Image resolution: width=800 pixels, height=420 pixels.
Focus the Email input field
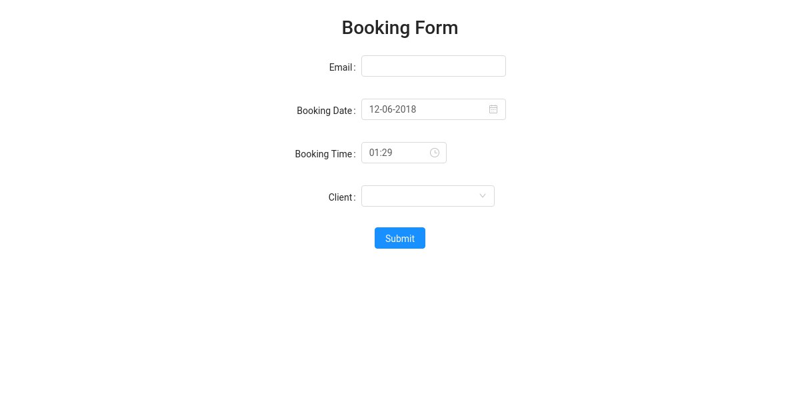433,66
